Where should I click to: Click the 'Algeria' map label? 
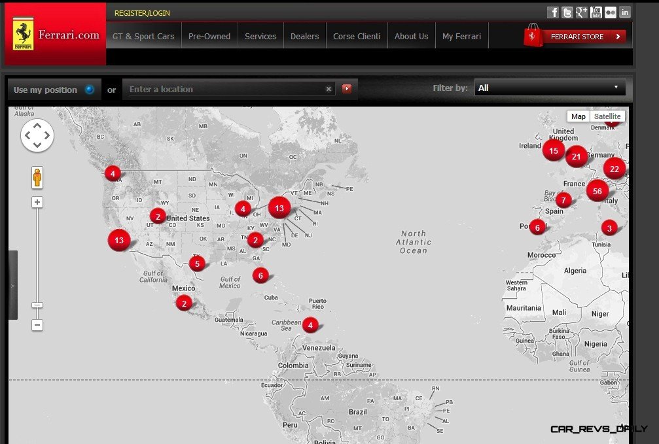(575, 271)
